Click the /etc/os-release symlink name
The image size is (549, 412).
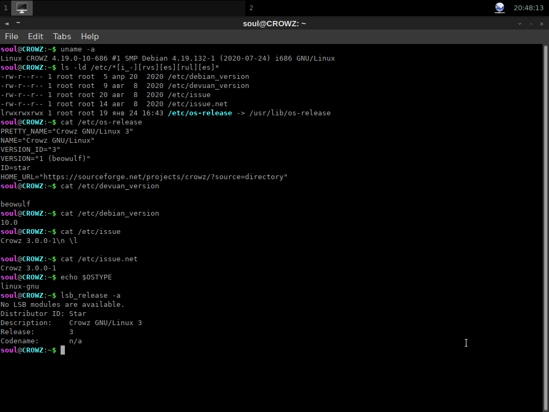coord(200,113)
